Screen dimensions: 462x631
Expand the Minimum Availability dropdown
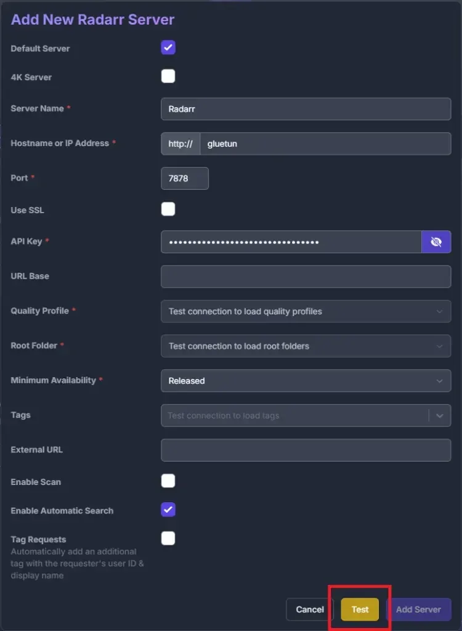click(306, 381)
